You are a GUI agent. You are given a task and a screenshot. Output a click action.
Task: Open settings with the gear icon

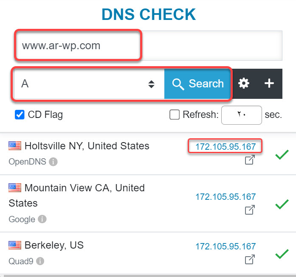click(x=244, y=84)
